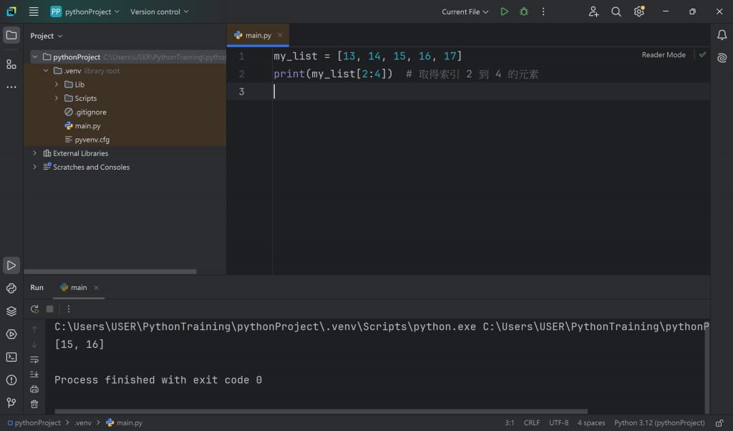The height and width of the screenshot is (431, 733).
Task: Open Problems tool window
Action: point(11,380)
